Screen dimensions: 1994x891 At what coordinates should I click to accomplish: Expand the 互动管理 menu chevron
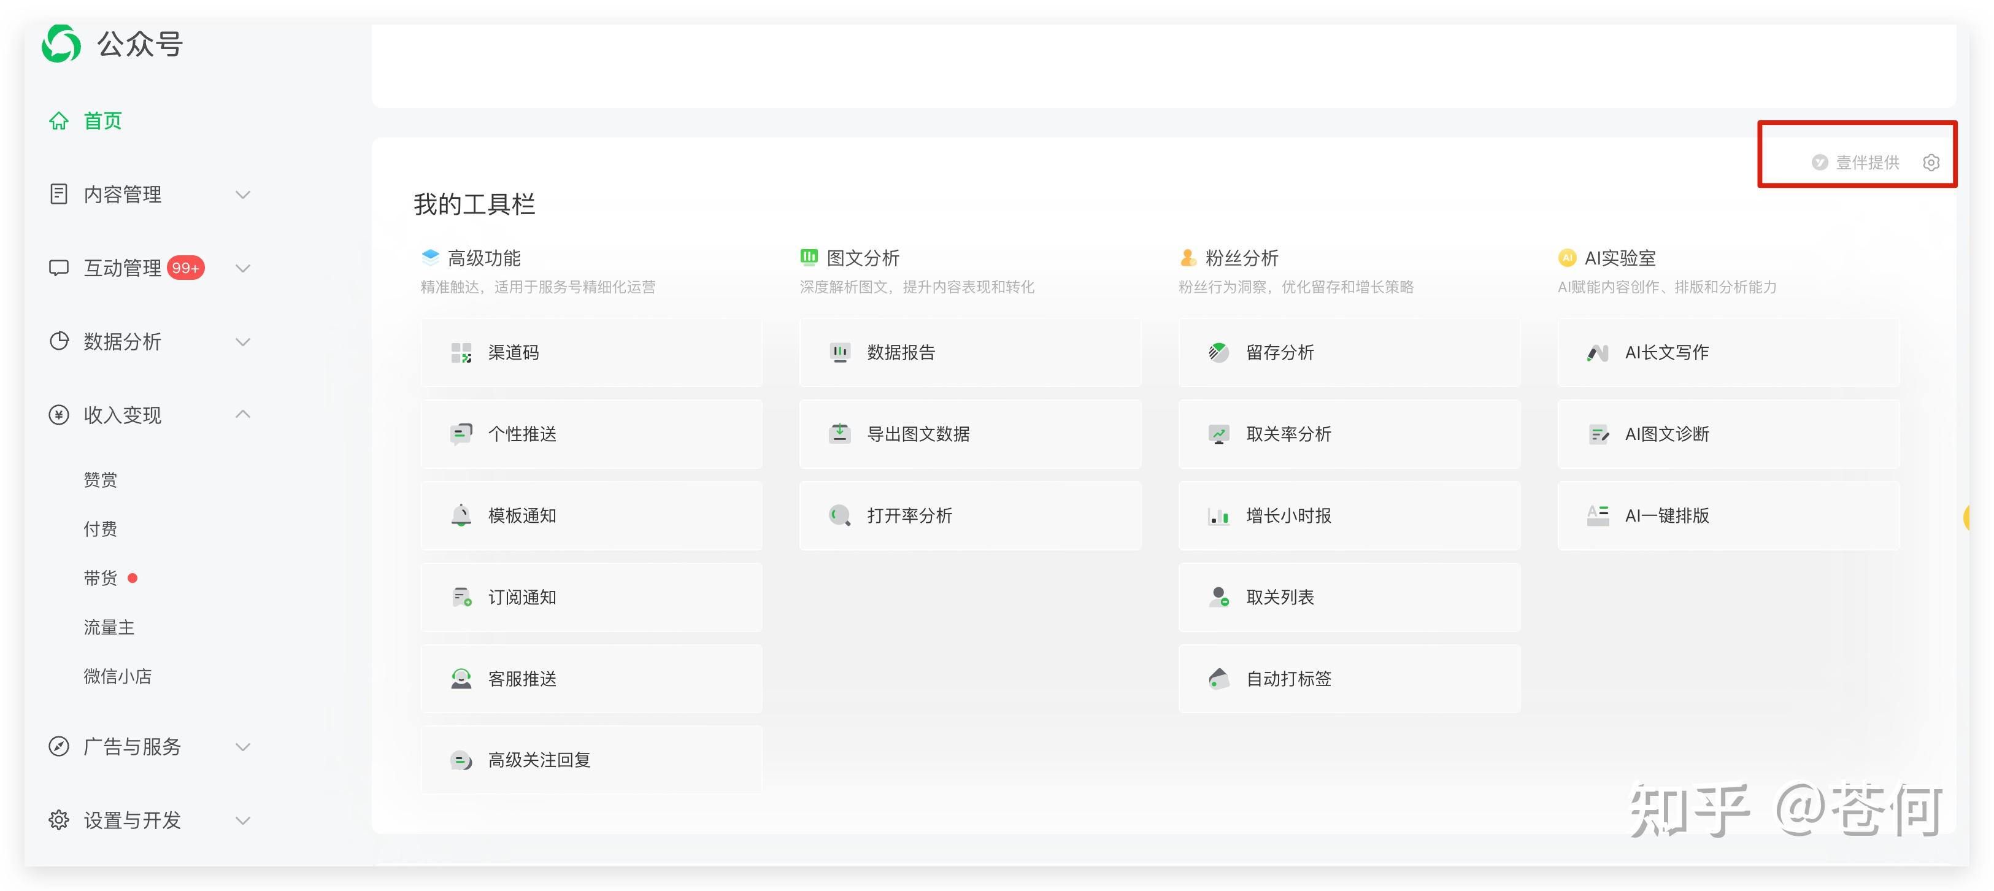click(x=243, y=268)
